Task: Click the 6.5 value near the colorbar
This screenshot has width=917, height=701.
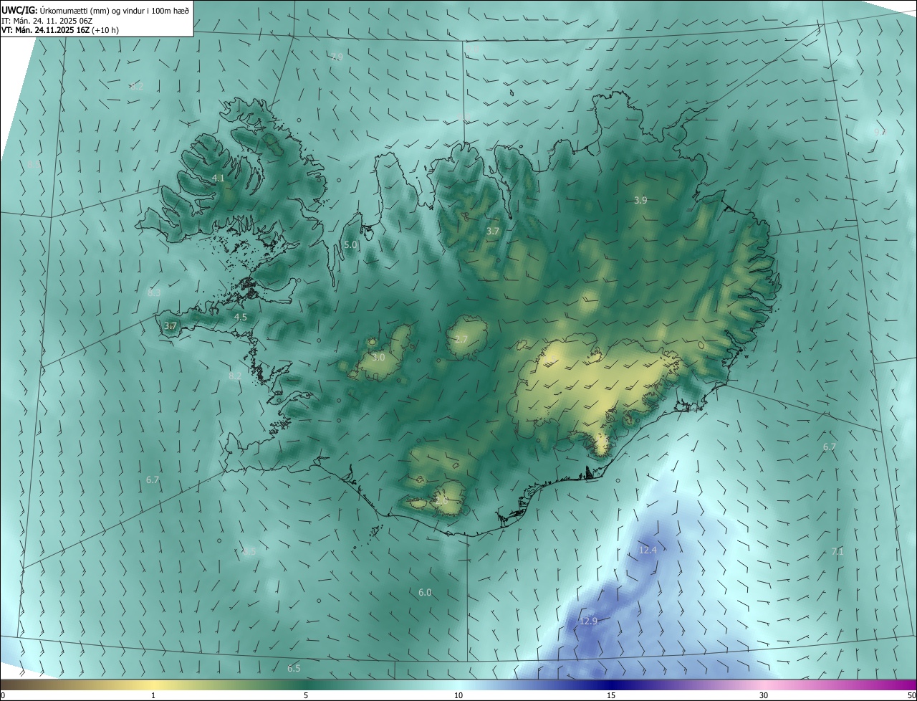Action: point(294,669)
